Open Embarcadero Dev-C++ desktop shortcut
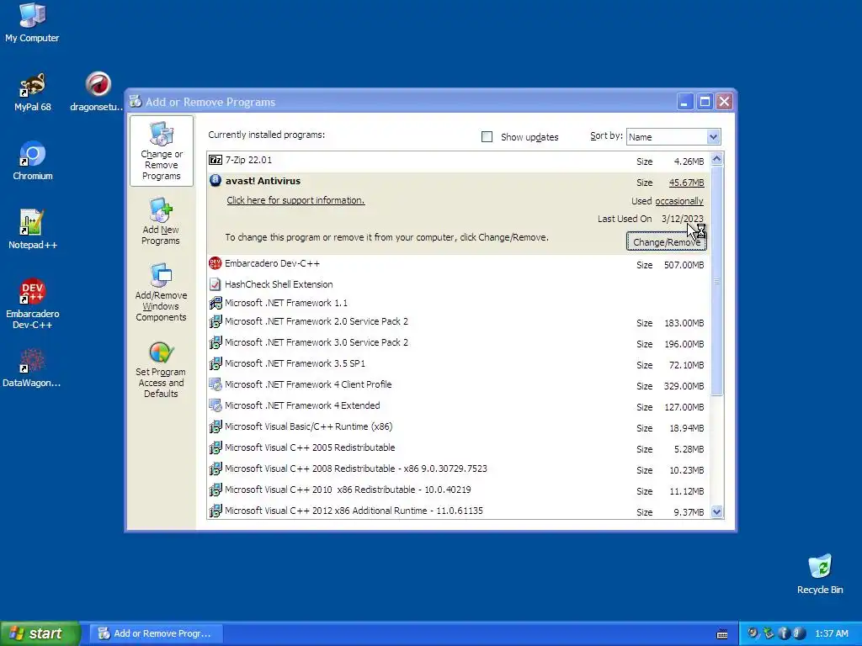 point(33,304)
